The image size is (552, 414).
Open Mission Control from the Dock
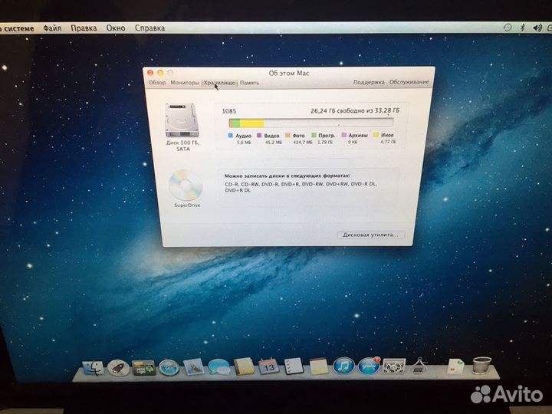click(143, 367)
